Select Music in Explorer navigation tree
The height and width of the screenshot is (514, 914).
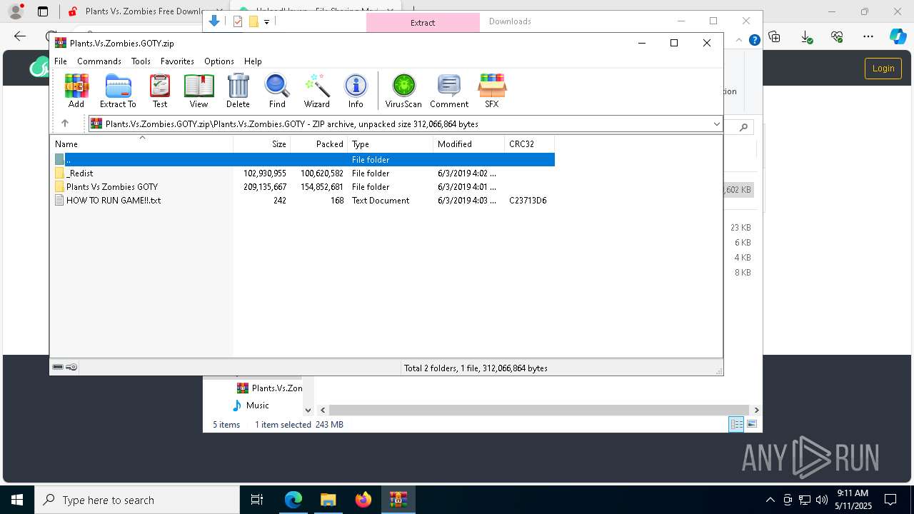pos(257,405)
